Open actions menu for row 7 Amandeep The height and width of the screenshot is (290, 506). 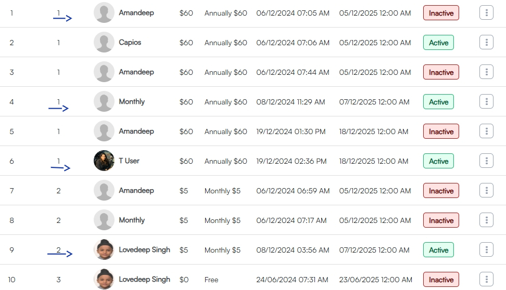tap(486, 191)
